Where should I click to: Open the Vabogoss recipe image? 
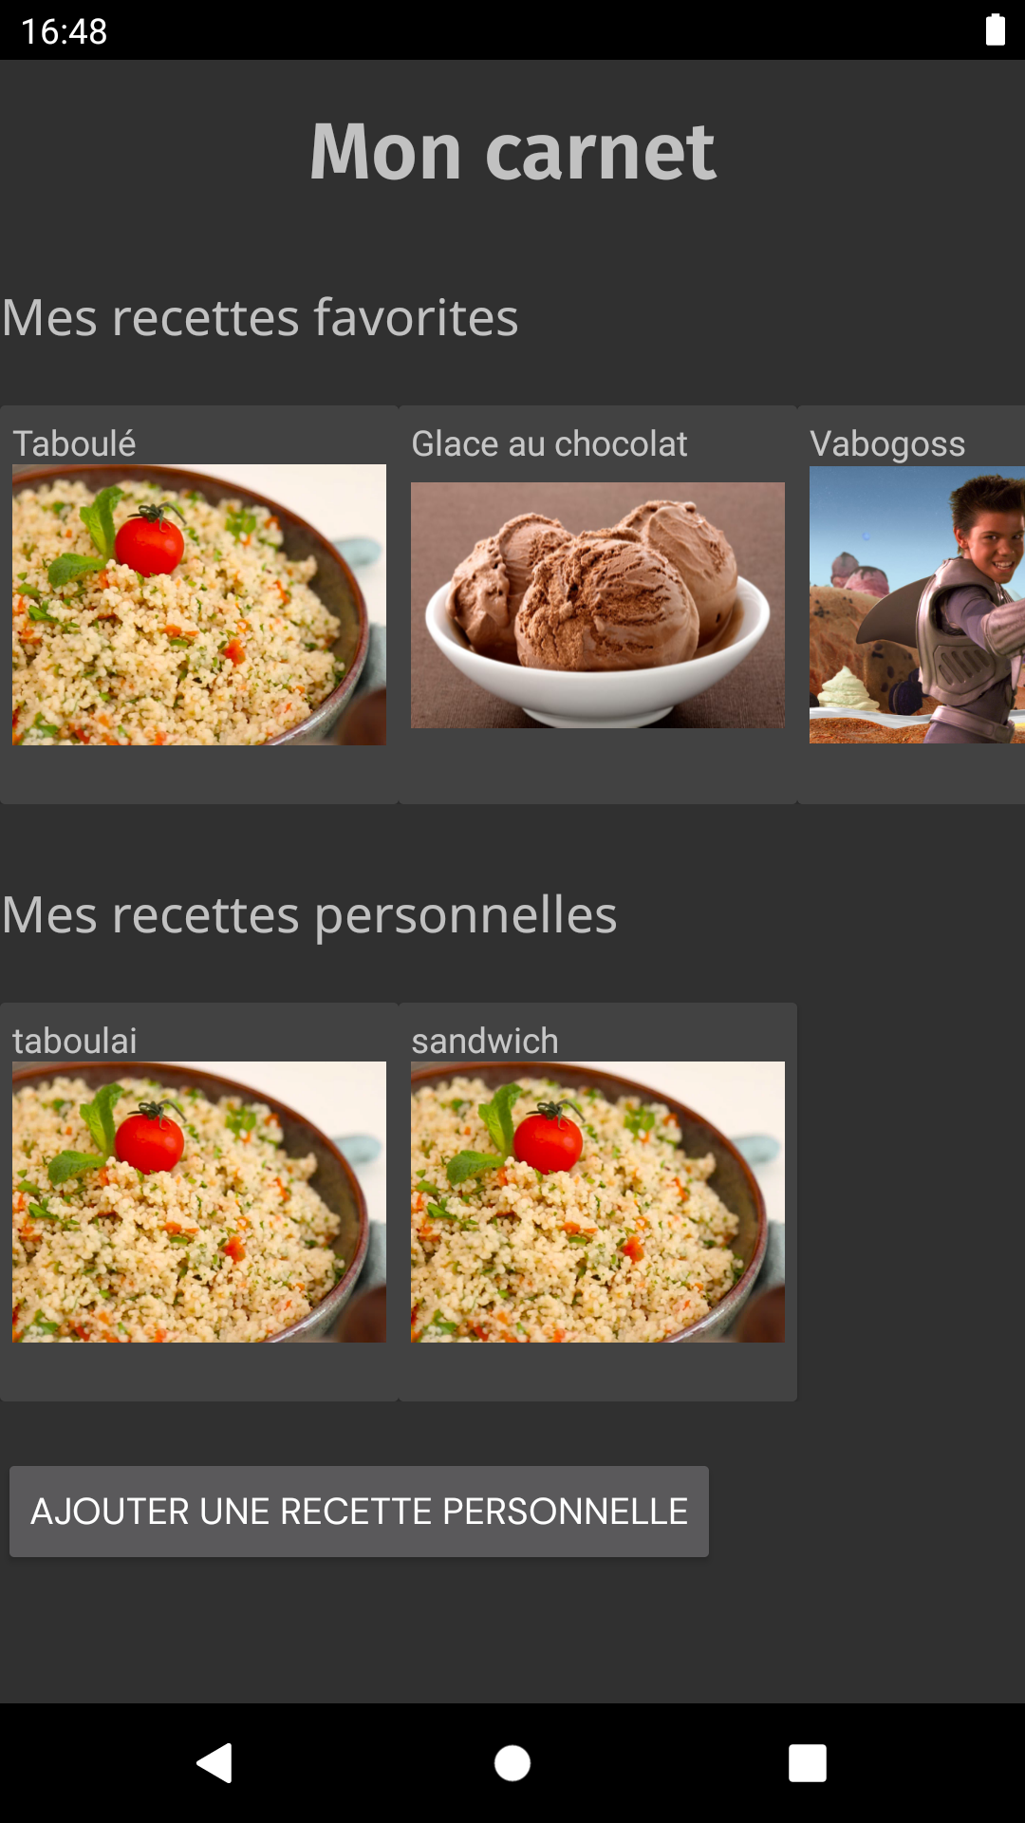point(917,605)
